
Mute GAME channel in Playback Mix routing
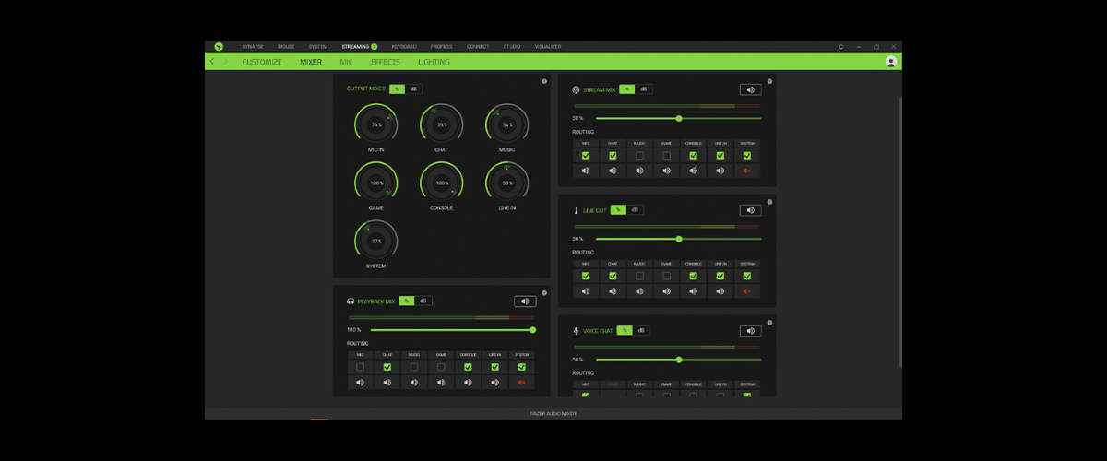[441, 382]
